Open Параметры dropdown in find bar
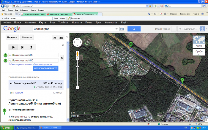 76,18
